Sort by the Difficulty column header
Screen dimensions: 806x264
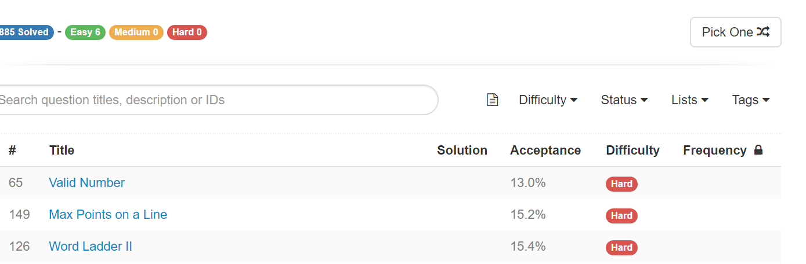[632, 151]
